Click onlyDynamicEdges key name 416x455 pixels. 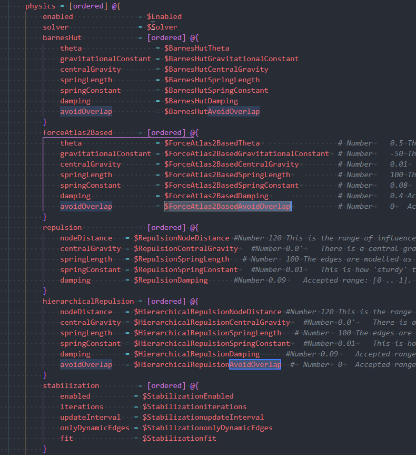click(95, 428)
